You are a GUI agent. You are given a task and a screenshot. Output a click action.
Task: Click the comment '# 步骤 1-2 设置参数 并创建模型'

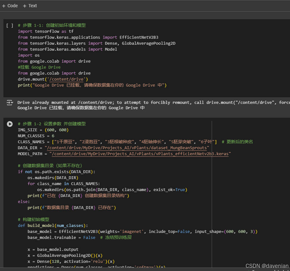pos(52,124)
